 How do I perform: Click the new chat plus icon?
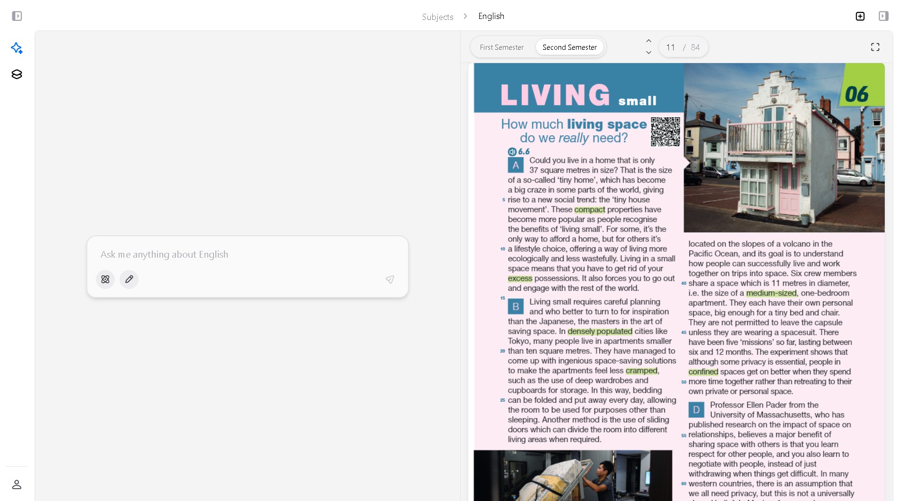click(860, 16)
